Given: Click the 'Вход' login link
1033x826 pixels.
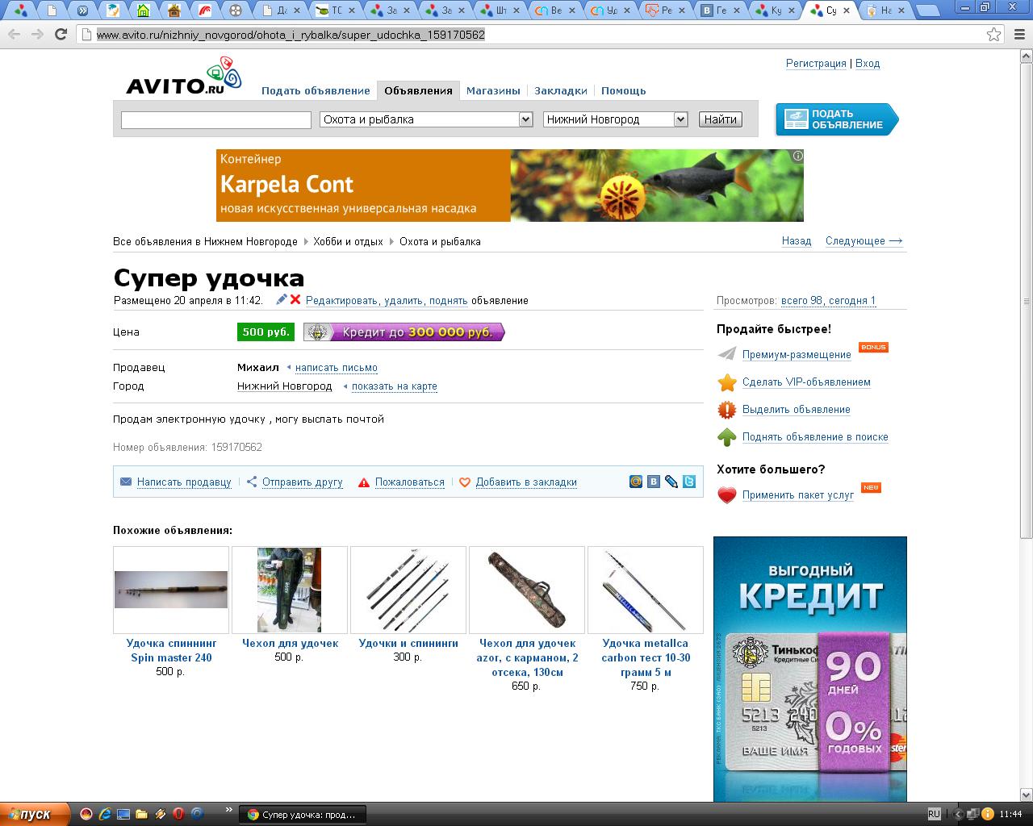Looking at the screenshot, I should [x=868, y=64].
